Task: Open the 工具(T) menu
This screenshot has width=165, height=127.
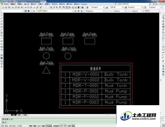Action: (41, 4)
